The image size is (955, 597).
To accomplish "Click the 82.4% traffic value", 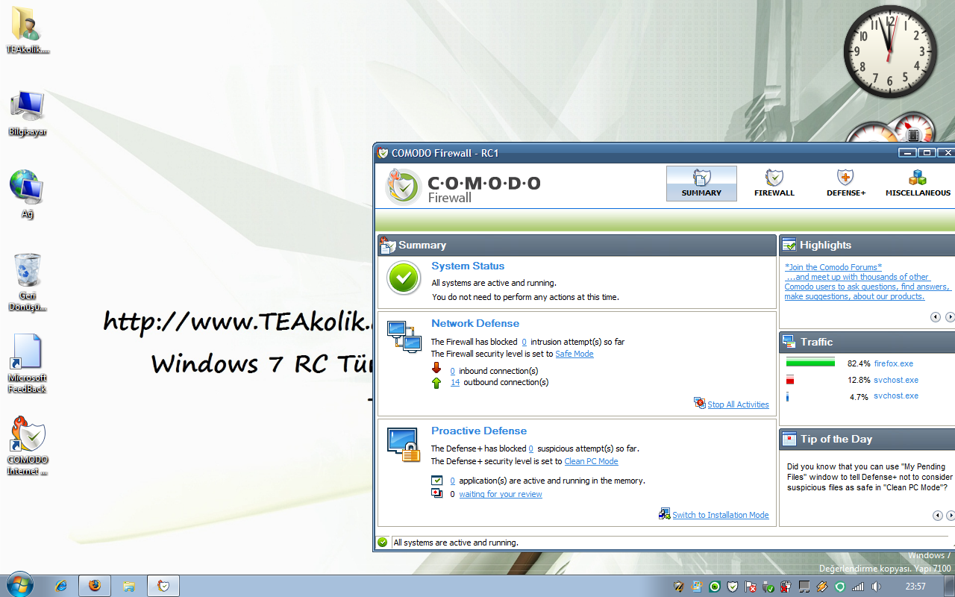I will tap(859, 364).
